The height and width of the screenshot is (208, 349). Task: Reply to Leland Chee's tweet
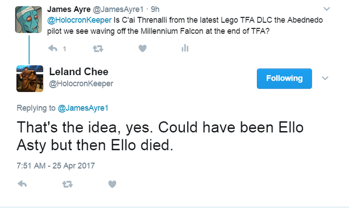(22, 184)
